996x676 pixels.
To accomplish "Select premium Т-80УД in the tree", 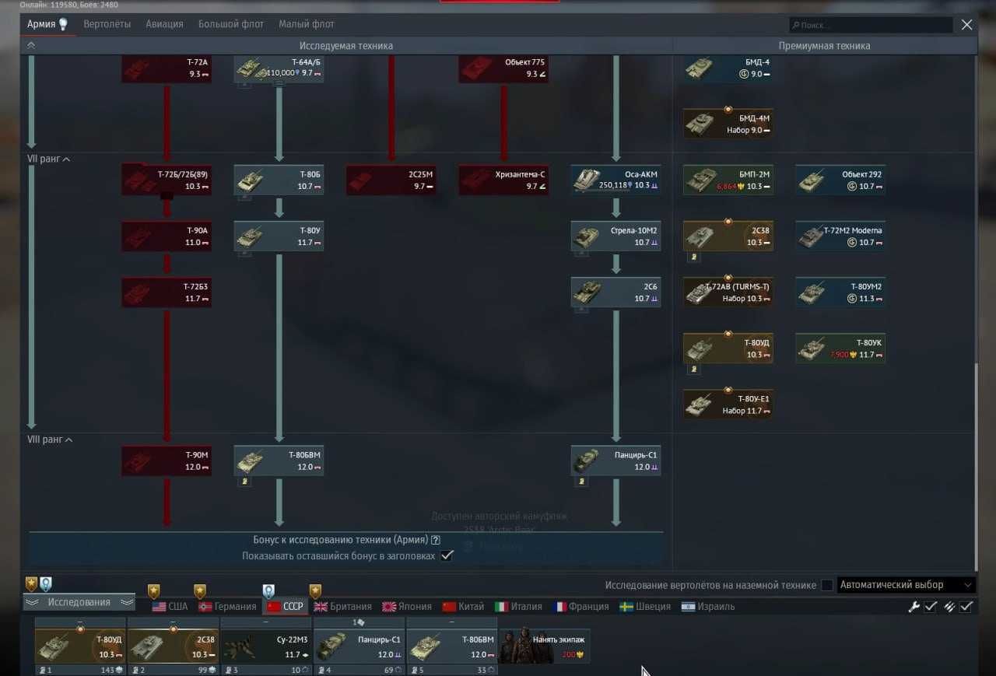I will [x=728, y=349].
